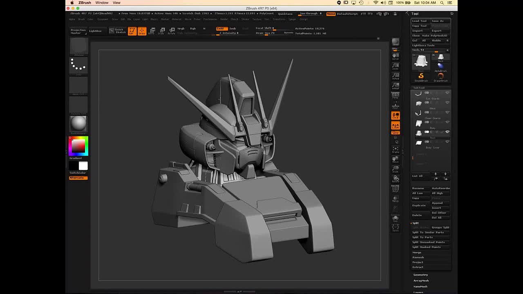Open the material sphere picker
The height and width of the screenshot is (294, 523).
tap(78, 124)
